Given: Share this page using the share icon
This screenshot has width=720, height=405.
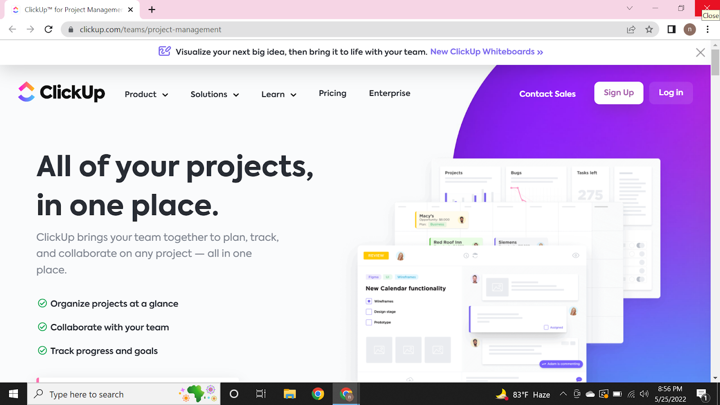Looking at the screenshot, I should 631,30.
